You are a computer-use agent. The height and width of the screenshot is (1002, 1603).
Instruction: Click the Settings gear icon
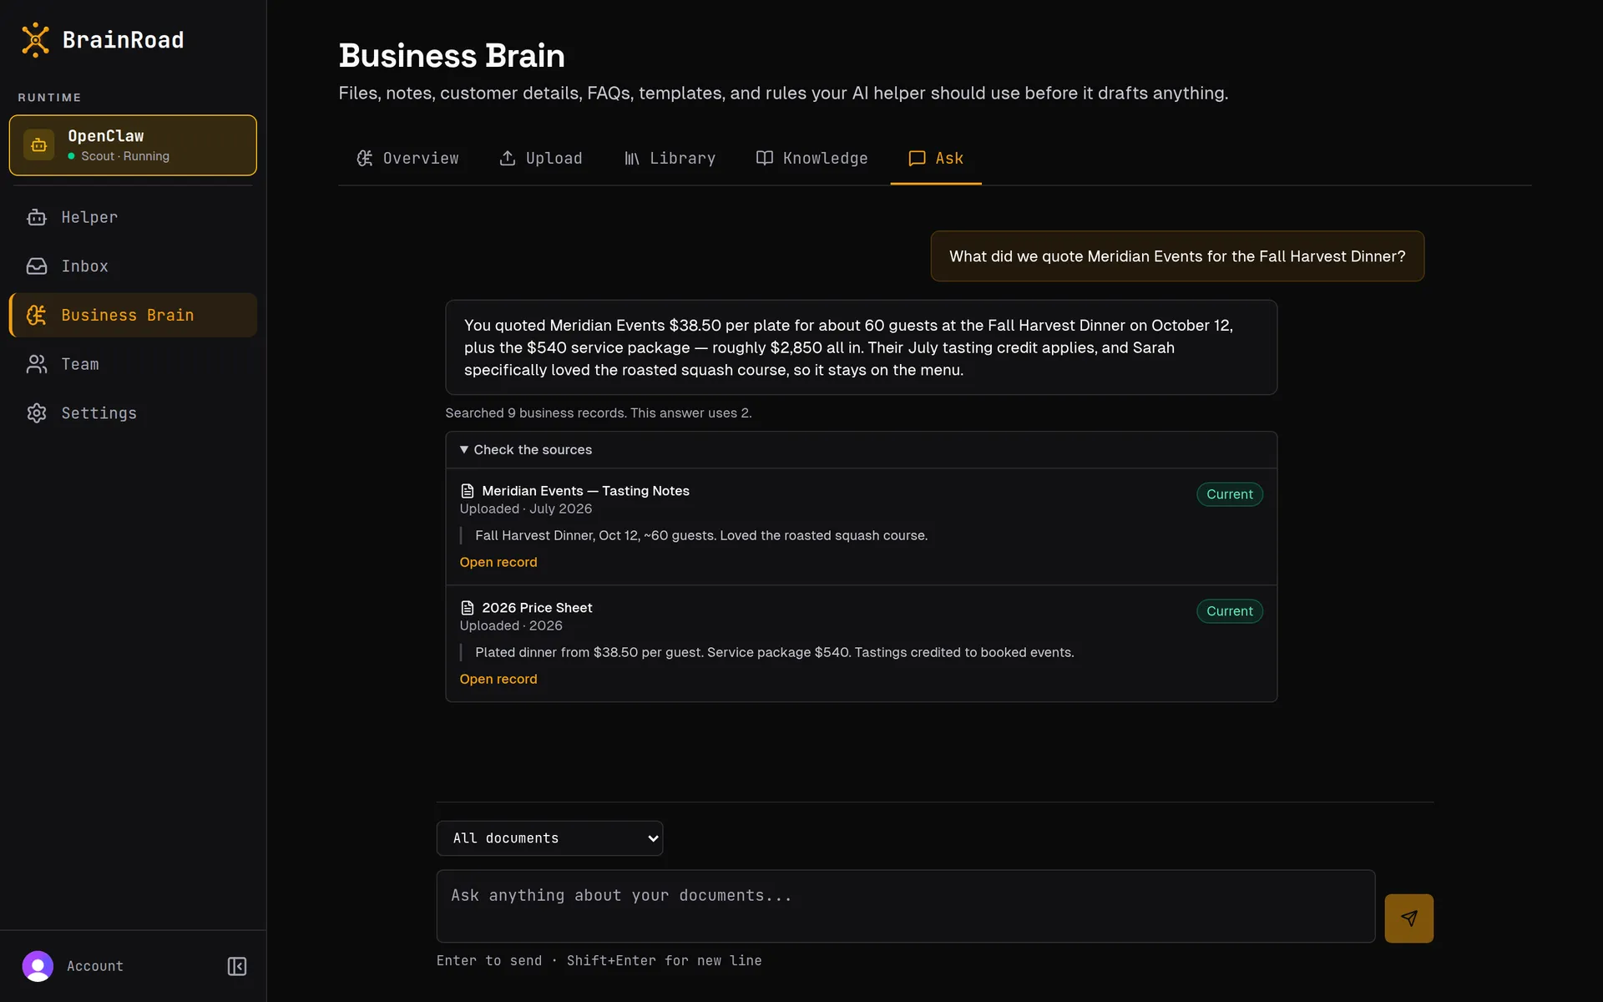point(37,413)
